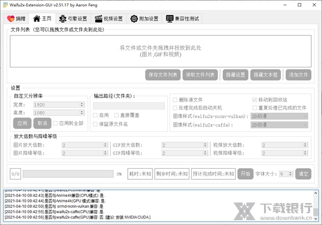This screenshot has width=322, height=225.
Task: Maximize the Waifu2x window
Action: tap(299, 5)
